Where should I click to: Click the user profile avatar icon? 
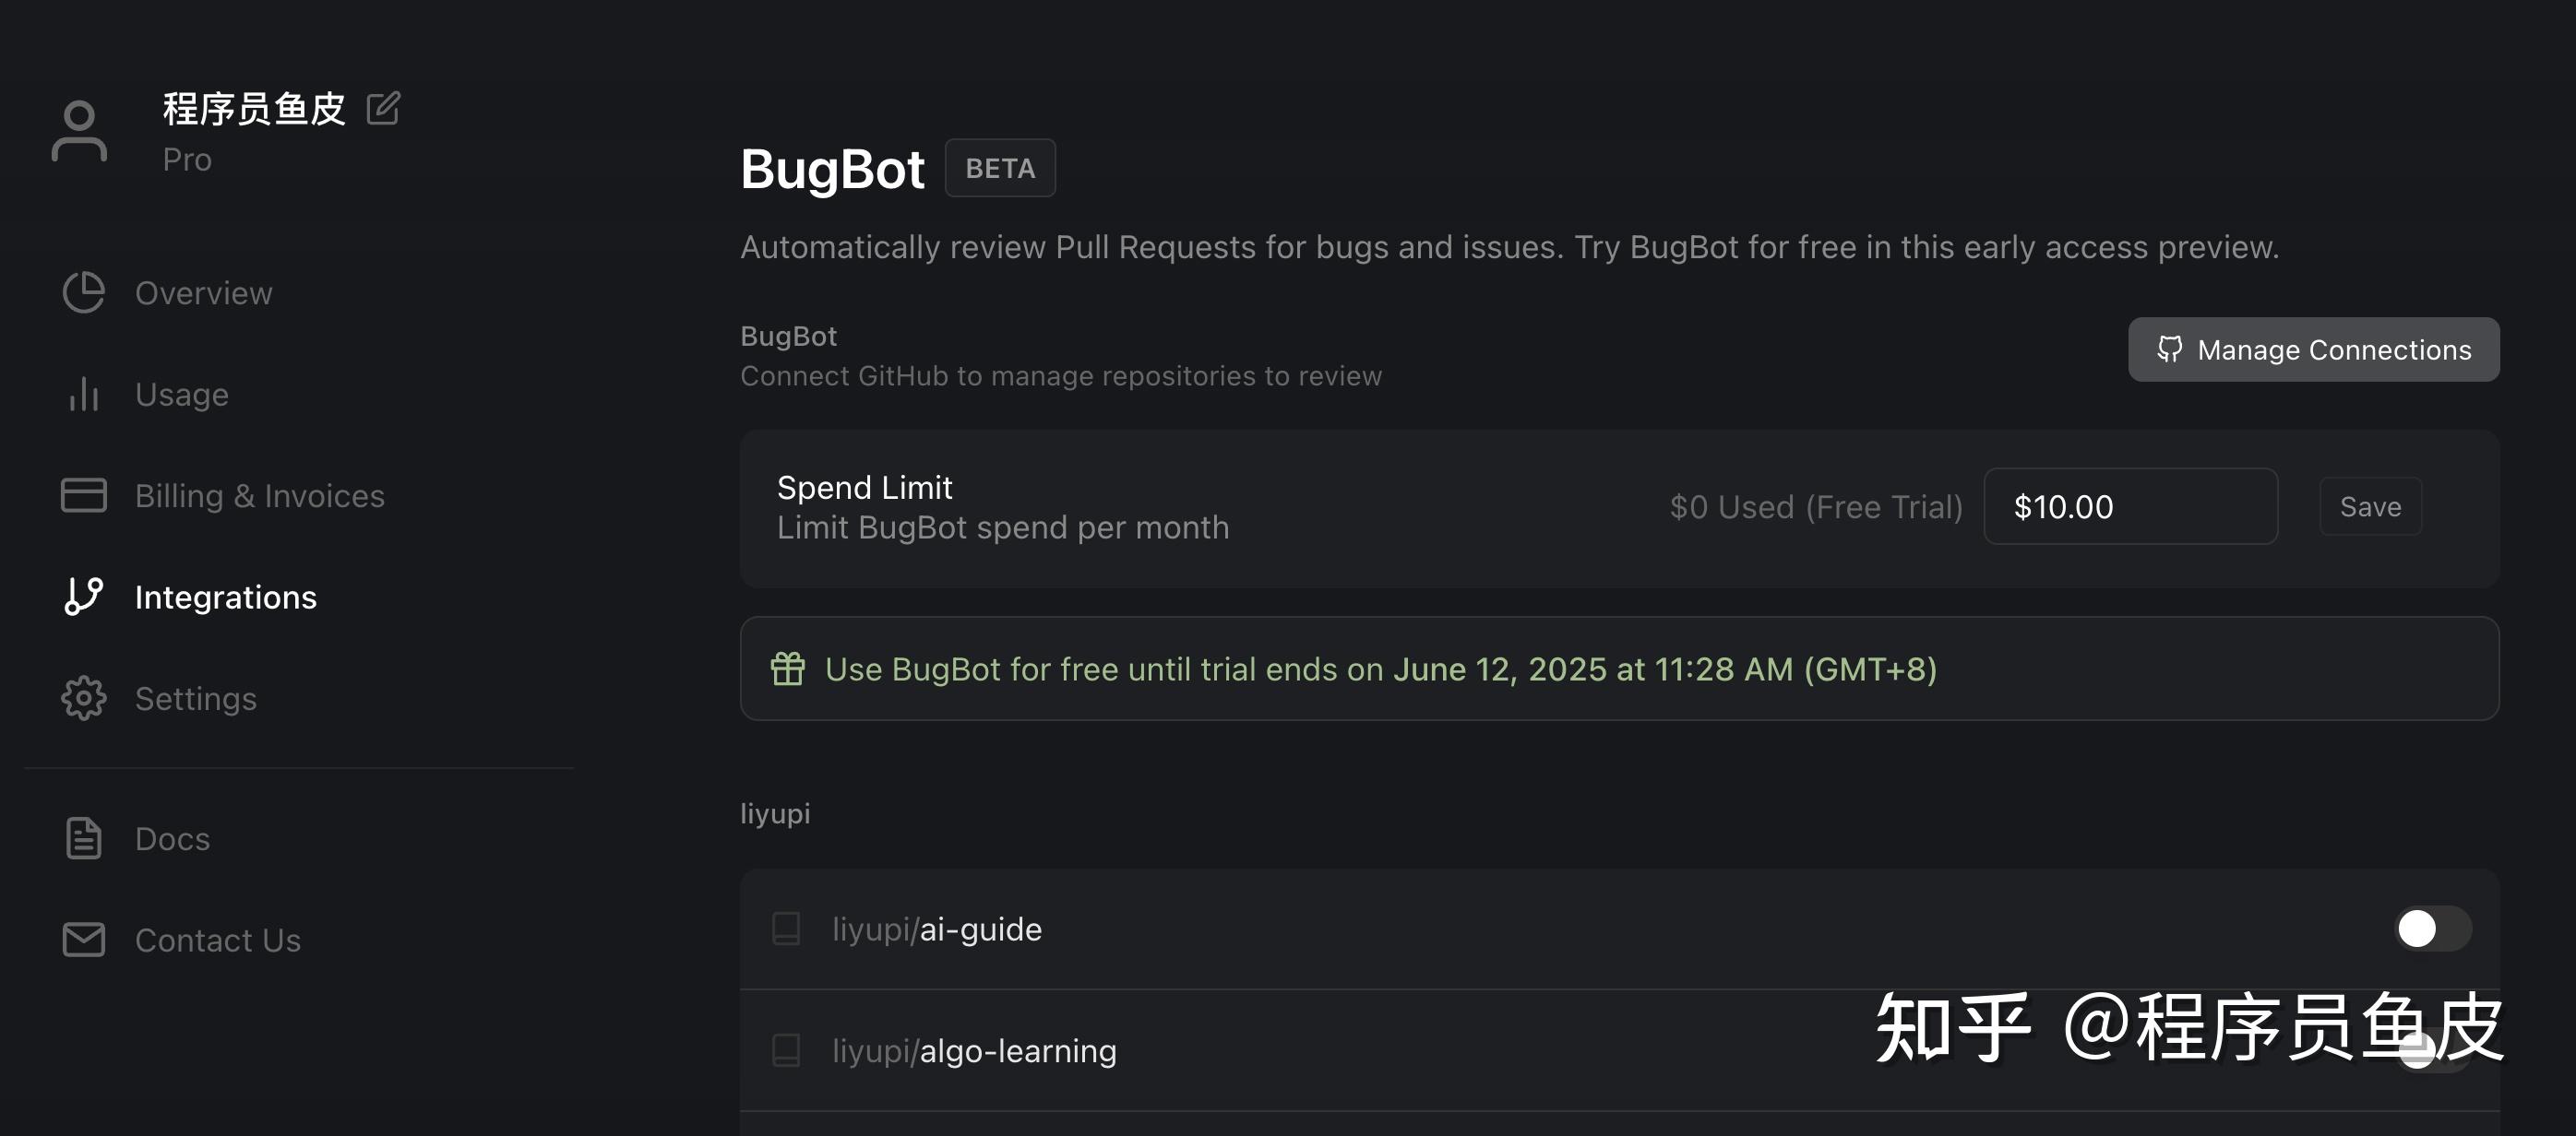(79, 131)
